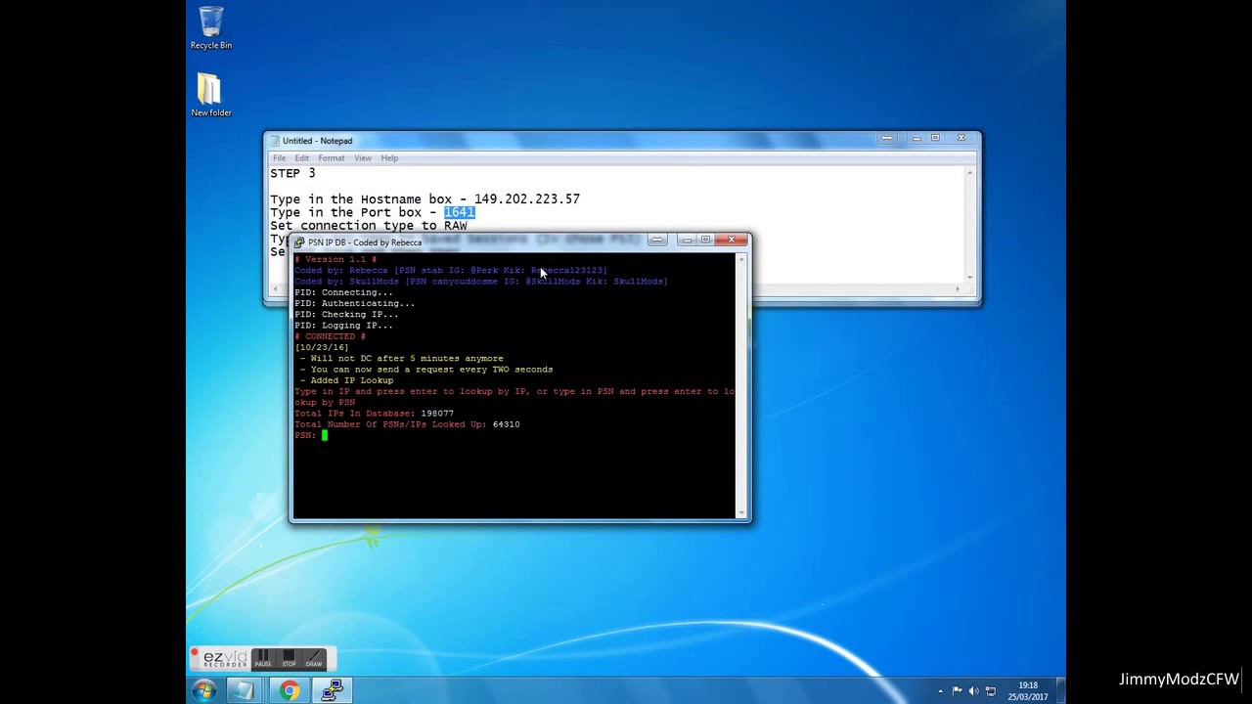The height and width of the screenshot is (704, 1252).
Task: Stop the ezvid recording
Action: [x=289, y=658]
